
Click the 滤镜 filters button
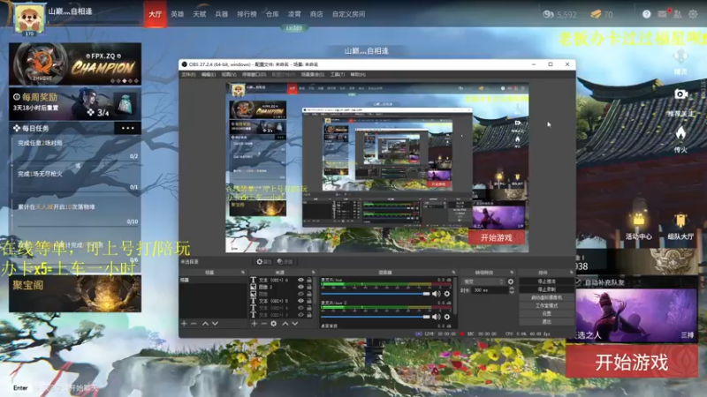tap(285, 261)
